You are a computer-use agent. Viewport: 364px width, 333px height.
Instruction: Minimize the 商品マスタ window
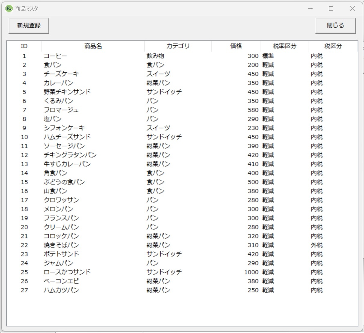310,9
